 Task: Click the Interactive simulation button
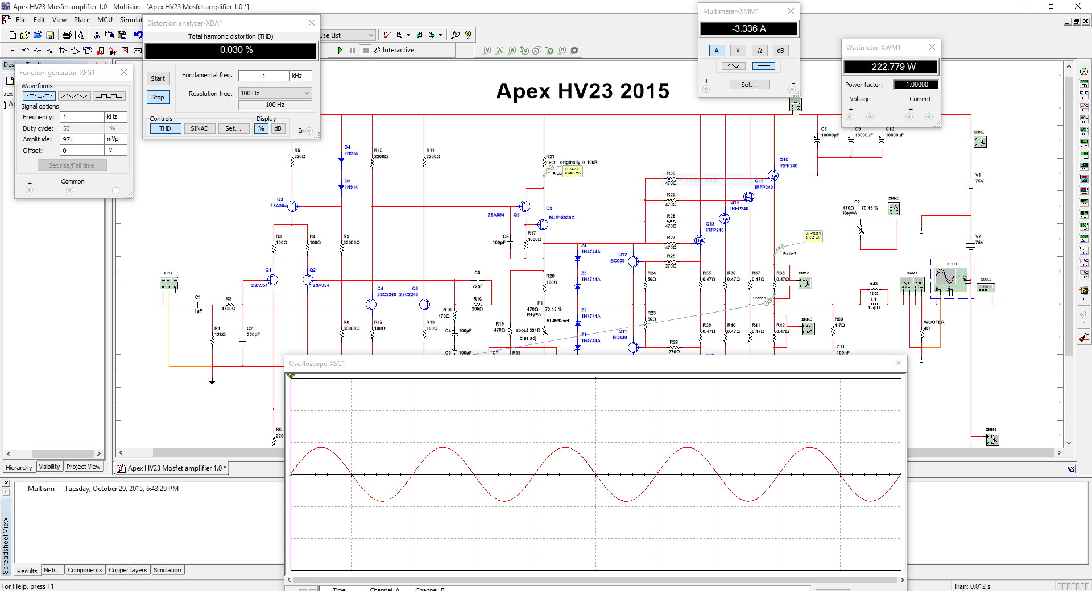394,50
